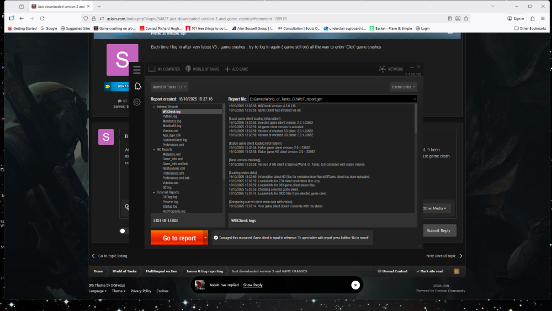The image size is (552, 311).
Task: Open Multilingual section breadcrumb
Action: [x=162, y=271]
